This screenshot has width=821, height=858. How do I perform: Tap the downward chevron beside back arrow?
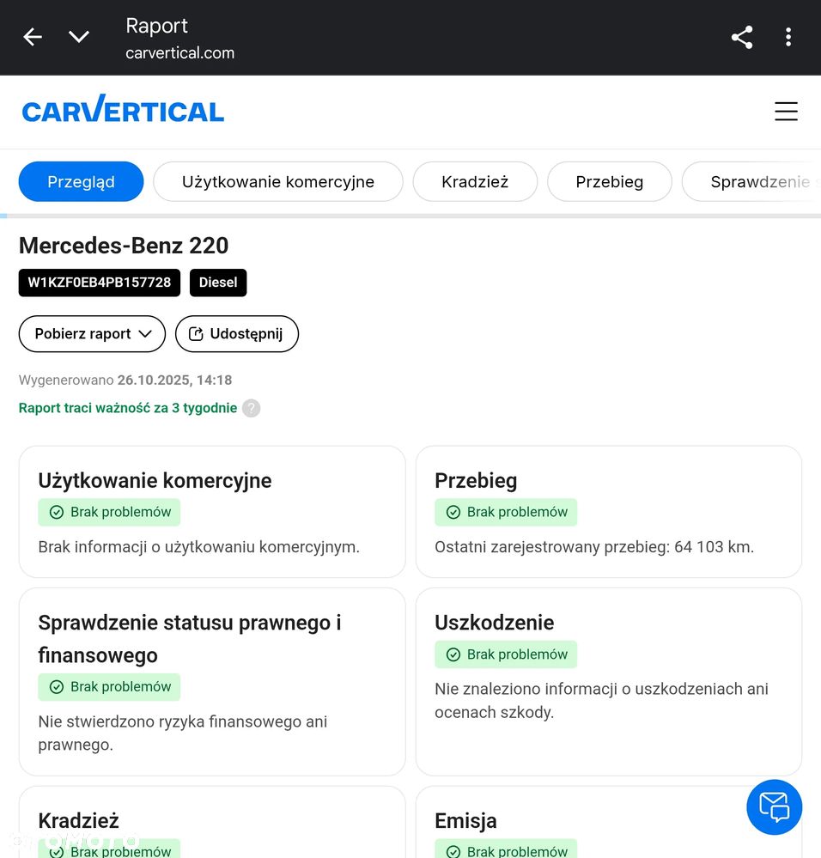[x=79, y=37]
